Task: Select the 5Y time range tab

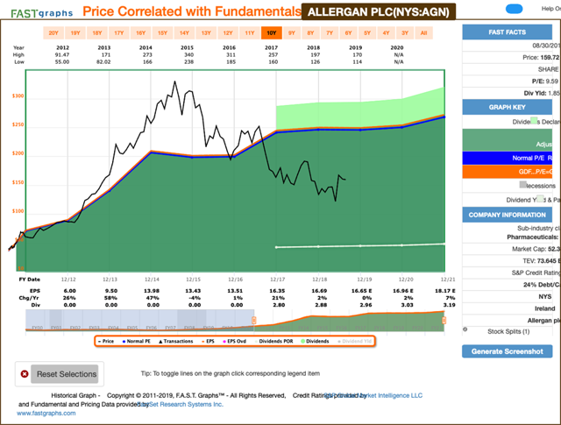Action: 367,33
